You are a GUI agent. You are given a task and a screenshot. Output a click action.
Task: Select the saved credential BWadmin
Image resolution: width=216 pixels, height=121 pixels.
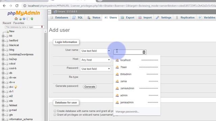(137, 74)
